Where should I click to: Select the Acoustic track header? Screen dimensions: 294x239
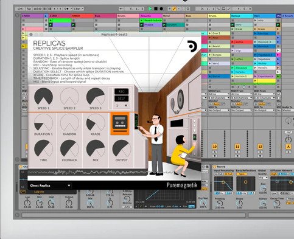pyautogui.click(x=151, y=16)
